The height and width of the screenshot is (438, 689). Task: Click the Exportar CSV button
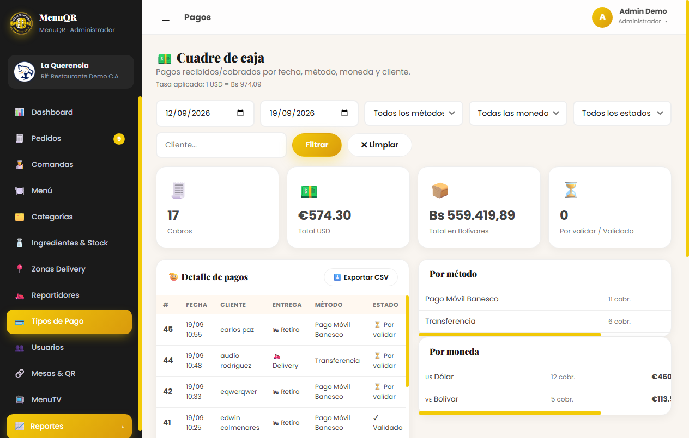361,277
